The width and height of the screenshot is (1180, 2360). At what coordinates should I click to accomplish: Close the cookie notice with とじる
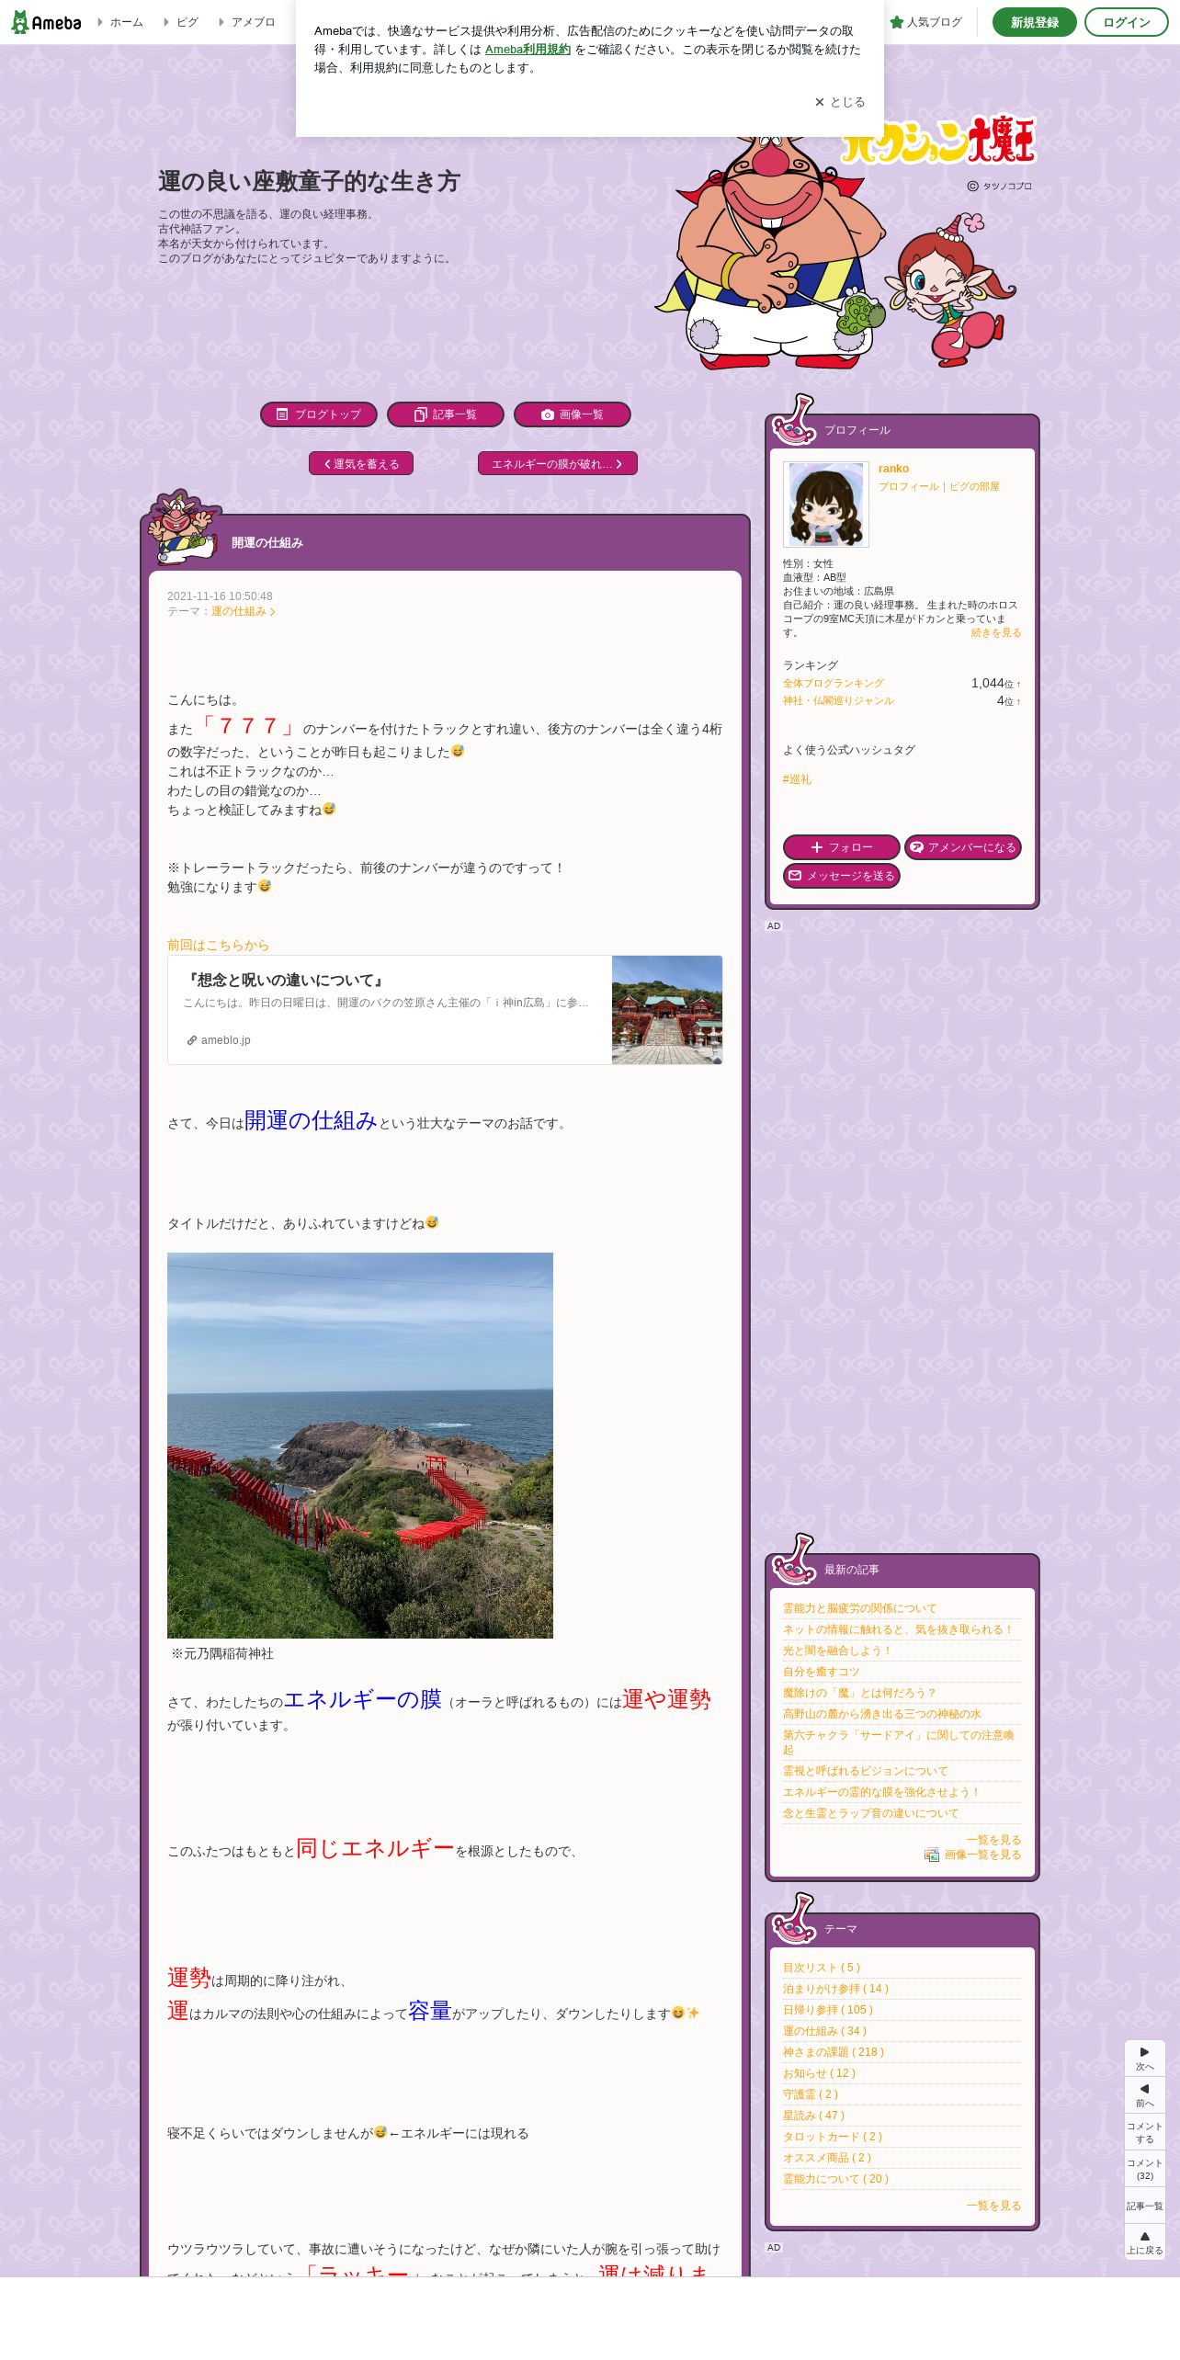click(x=840, y=102)
